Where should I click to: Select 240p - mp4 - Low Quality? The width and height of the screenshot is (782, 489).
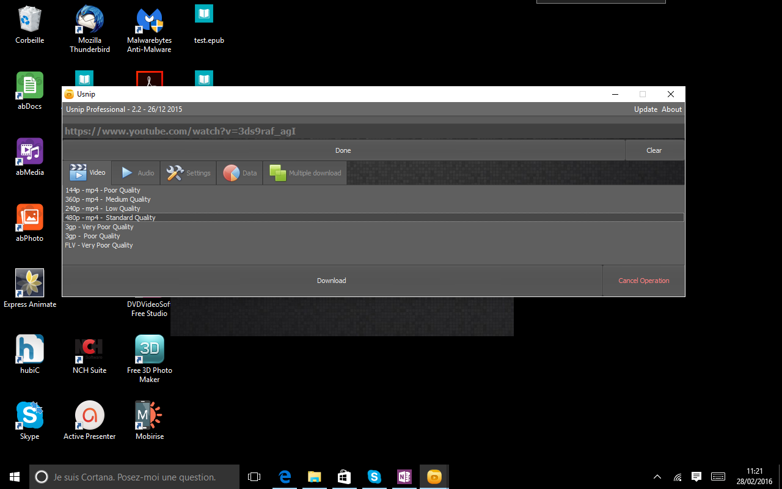click(x=373, y=208)
